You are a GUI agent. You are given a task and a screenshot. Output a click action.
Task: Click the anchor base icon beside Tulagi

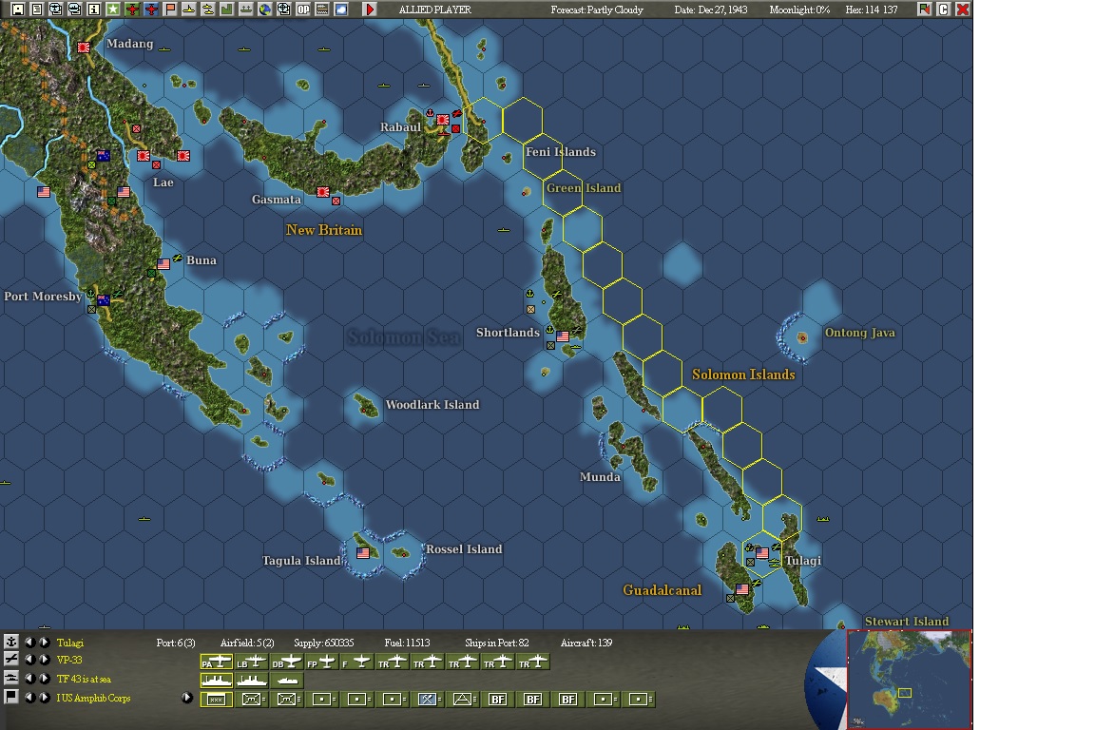(x=11, y=642)
